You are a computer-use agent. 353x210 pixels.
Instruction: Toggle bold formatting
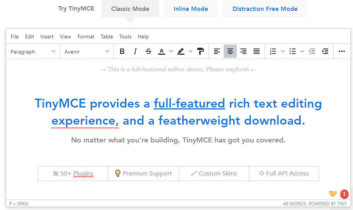tap(122, 51)
